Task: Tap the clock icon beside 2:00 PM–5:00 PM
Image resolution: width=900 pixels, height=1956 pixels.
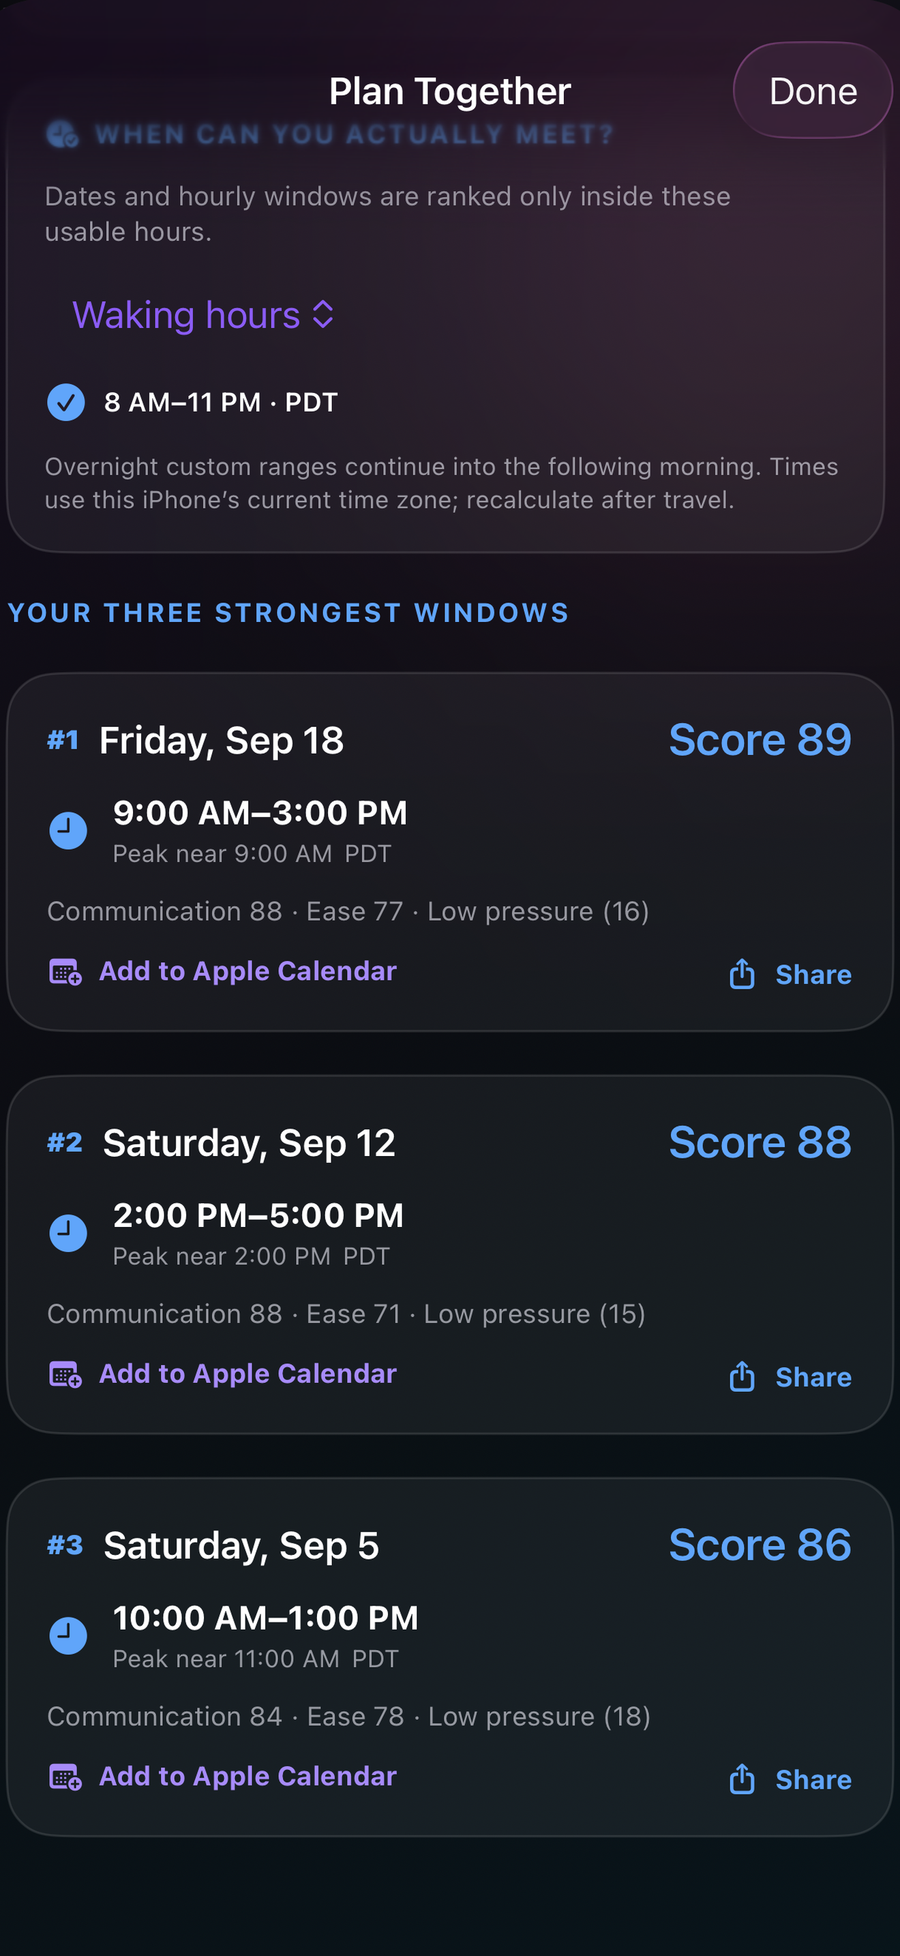Action: (68, 1233)
